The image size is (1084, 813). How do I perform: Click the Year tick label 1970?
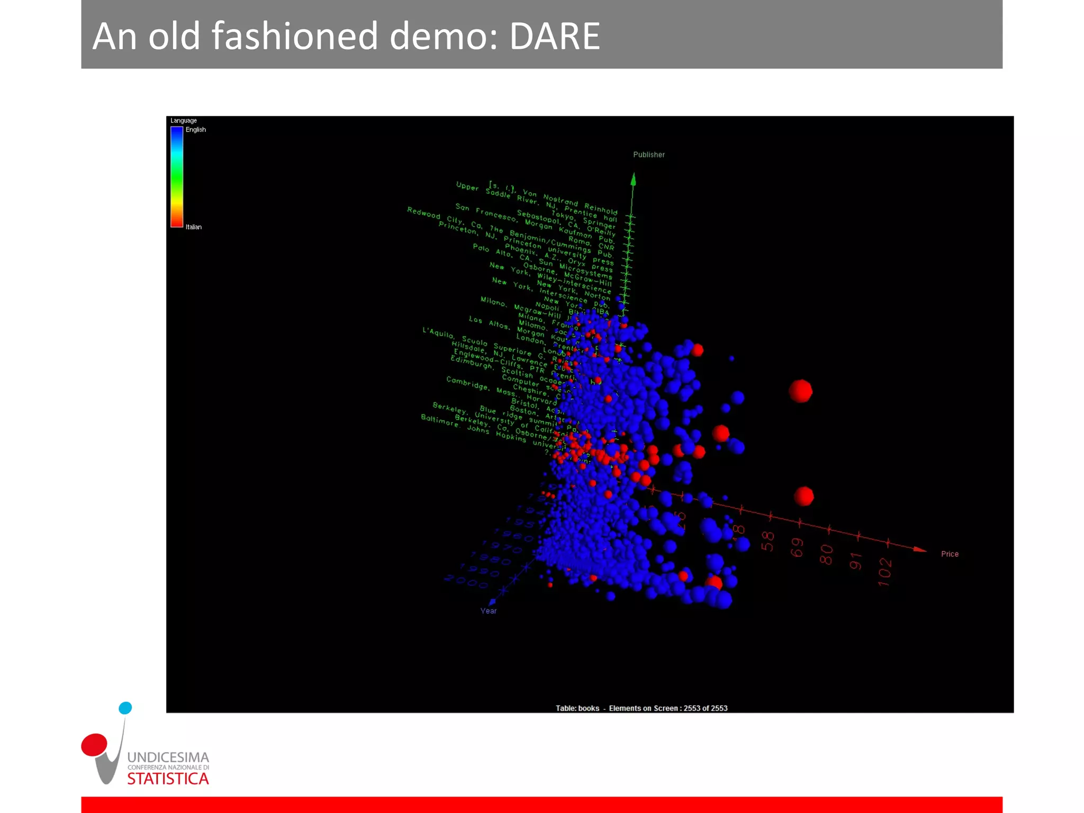click(502, 546)
